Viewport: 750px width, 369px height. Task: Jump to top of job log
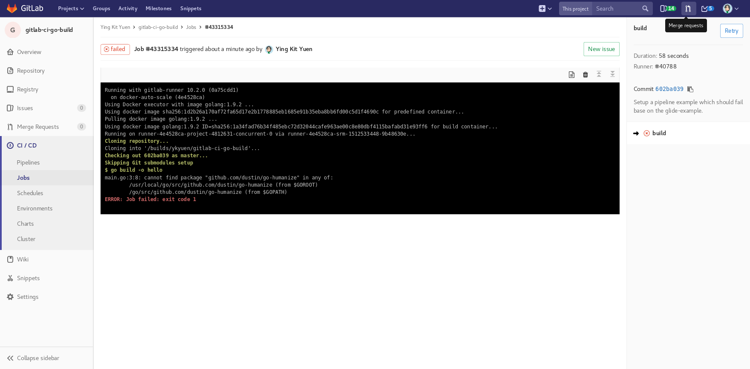click(599, 74)
